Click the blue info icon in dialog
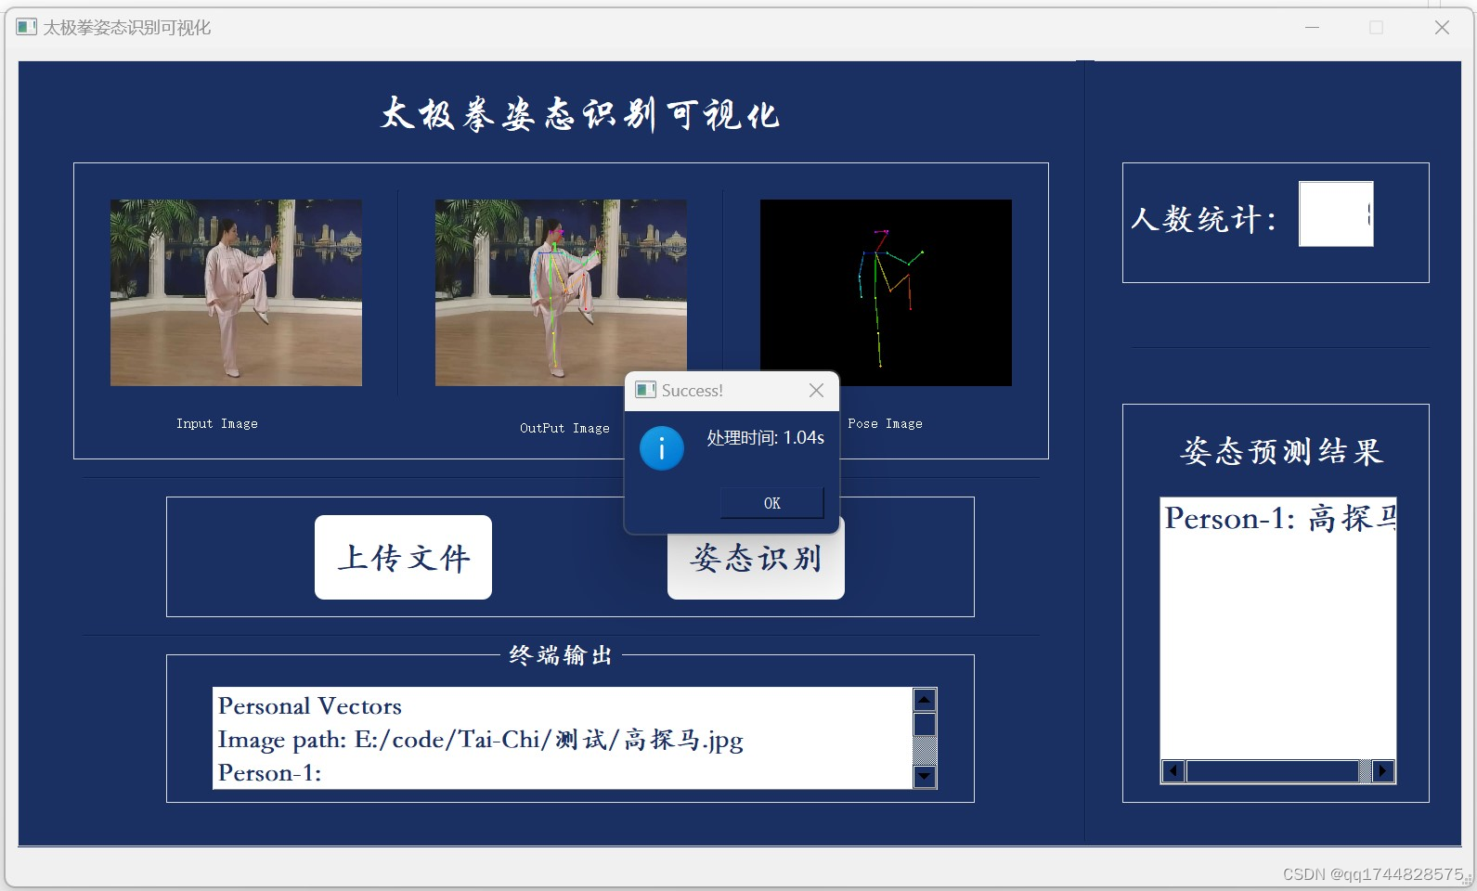 coord(662,448)
